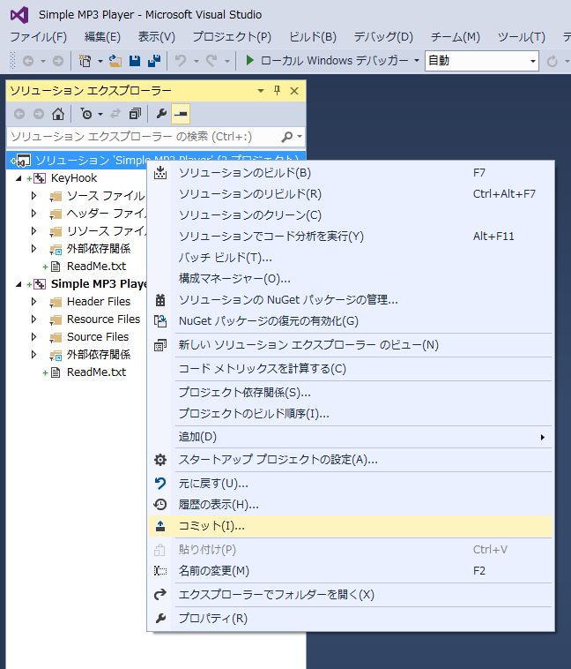Open the New Project icon dropdown arrow

point(100,61)
